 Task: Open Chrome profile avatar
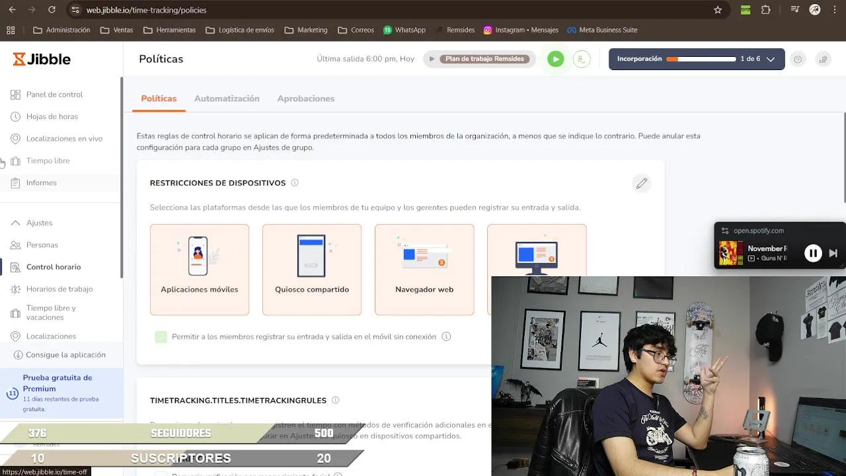click(x=815, y=10)
